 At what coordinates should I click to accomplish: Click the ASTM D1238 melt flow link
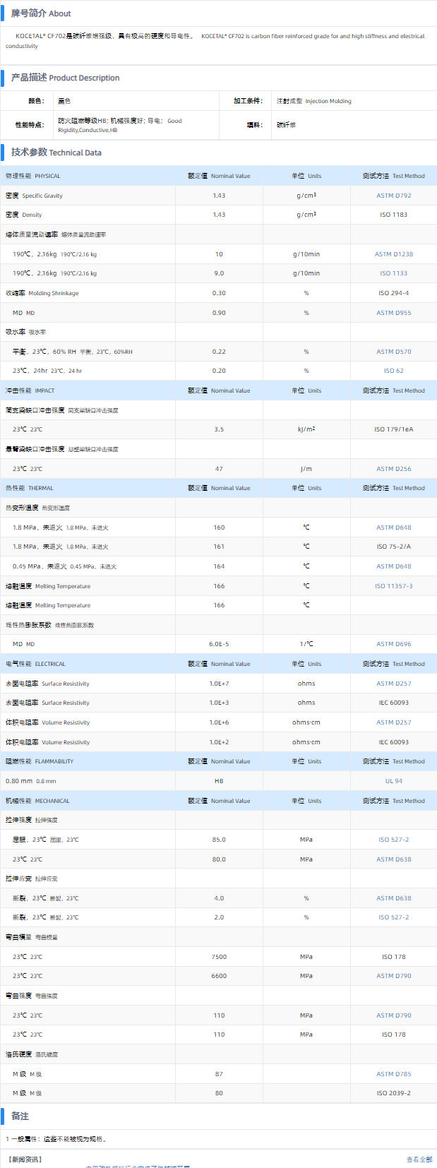point(393,254)
